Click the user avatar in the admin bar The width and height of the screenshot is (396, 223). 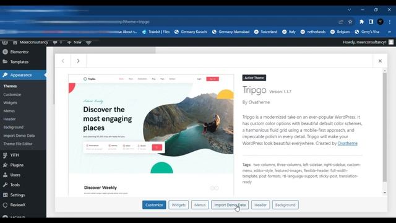pos(391,42)
